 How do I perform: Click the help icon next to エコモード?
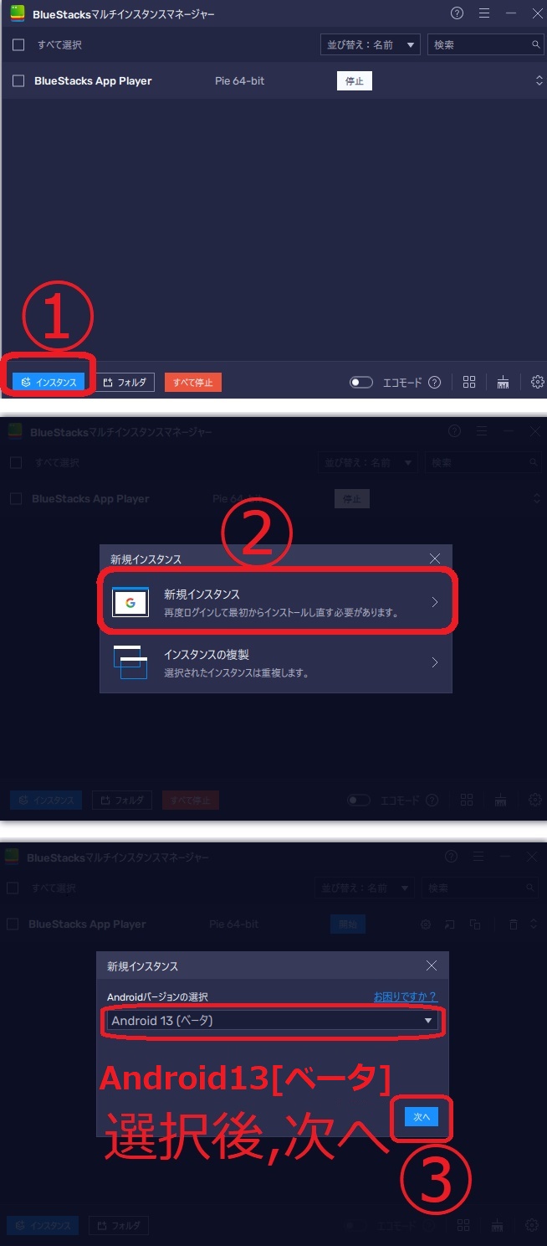pos(434,383)
